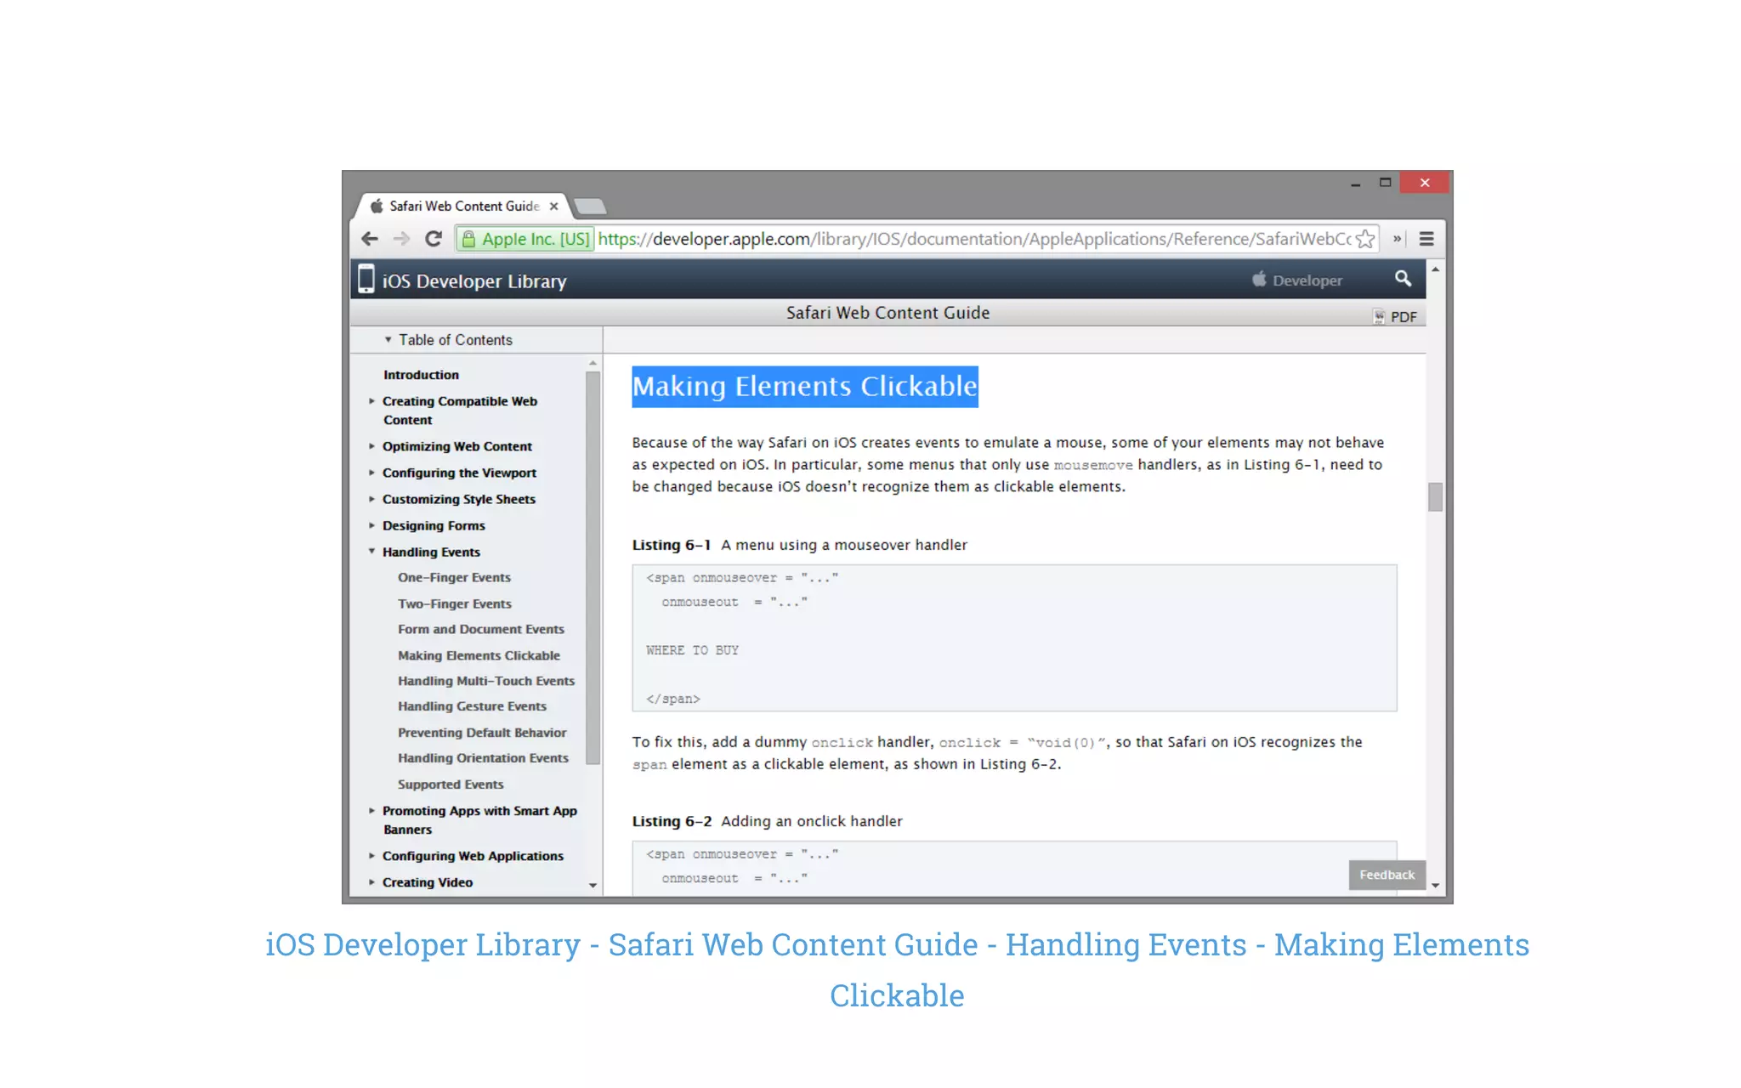
Task: Click the highlighted Making Elements Clickable heading
Action: [x=805, y=387]
